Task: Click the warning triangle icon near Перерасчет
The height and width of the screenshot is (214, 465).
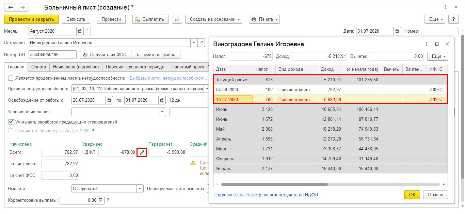Action: [193, 163]
